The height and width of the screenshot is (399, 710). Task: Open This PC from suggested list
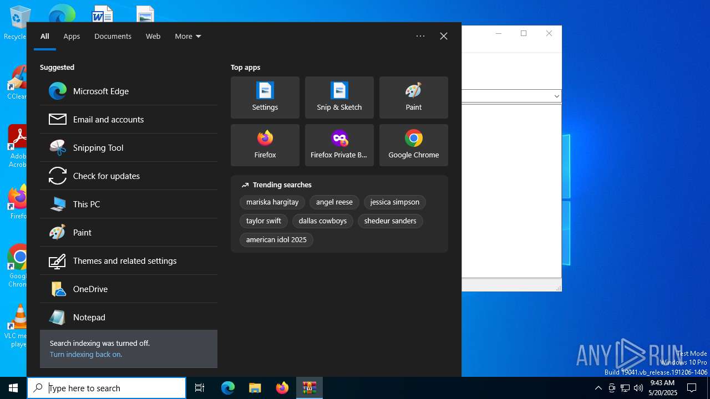[x=129, y=204]
